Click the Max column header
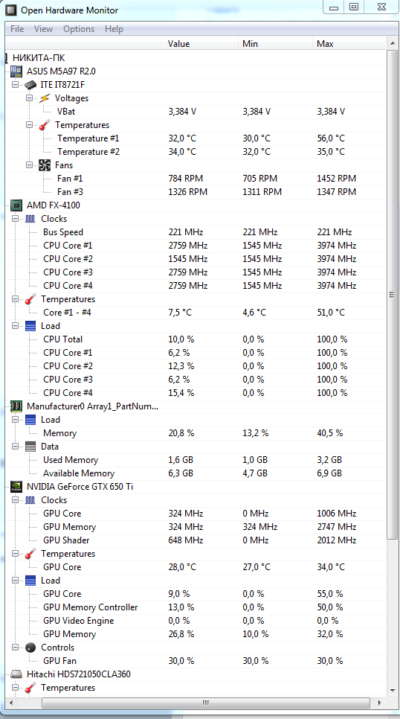400x719 pixels. tap(349, 44)
